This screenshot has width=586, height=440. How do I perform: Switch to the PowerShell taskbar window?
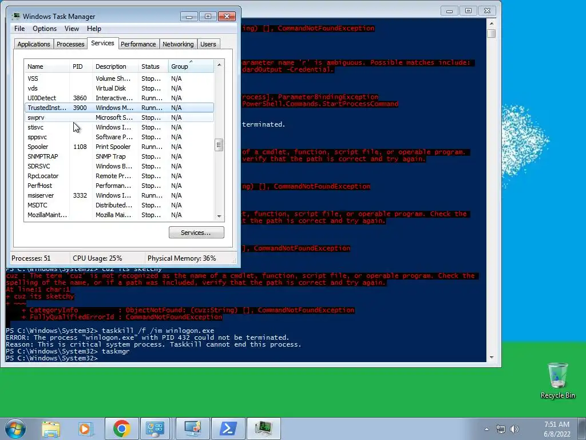[x=228, y=429]
